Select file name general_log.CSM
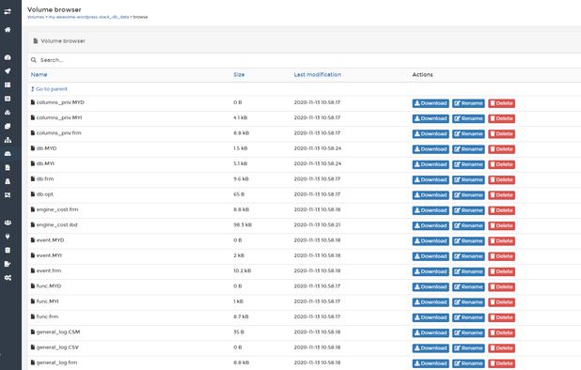 58,332
